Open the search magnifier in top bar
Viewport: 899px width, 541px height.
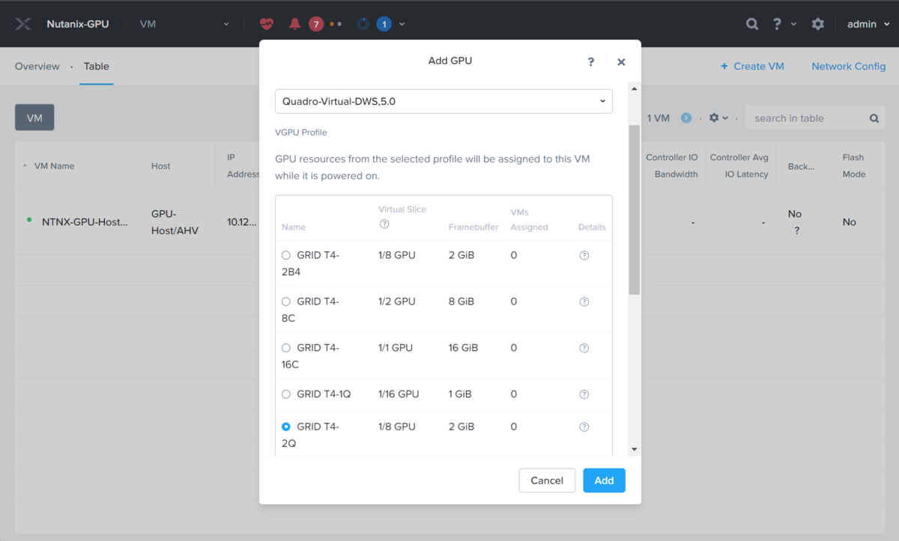752,24
